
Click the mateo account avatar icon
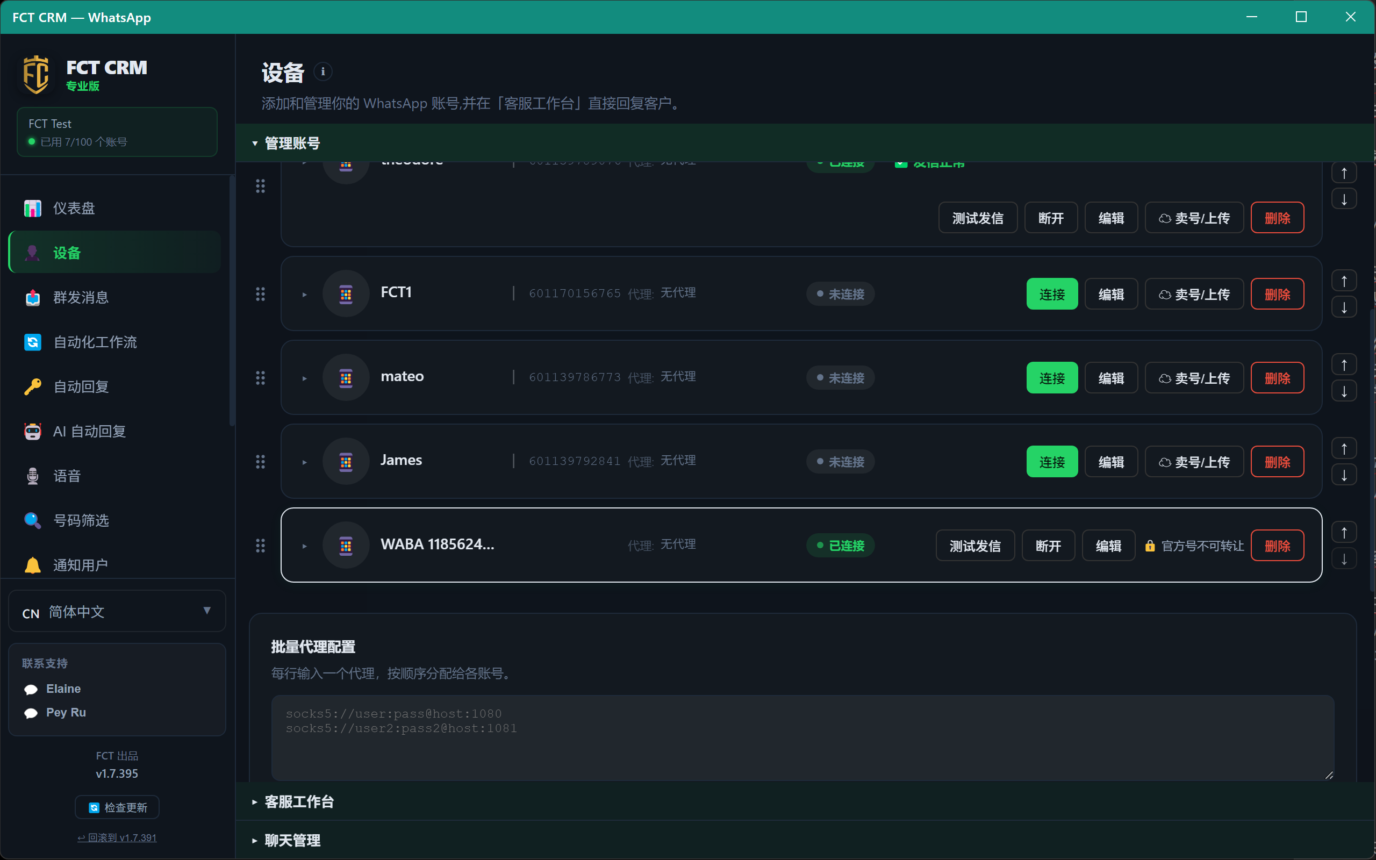click(x=346, y=378)
